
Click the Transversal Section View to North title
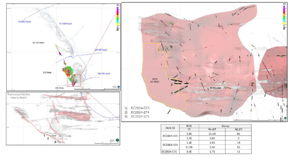click(19, 96)
